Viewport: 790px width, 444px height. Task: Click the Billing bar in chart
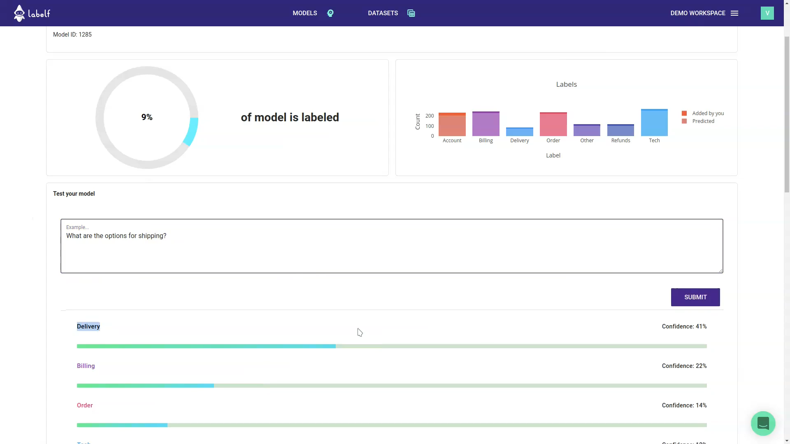click(486, 125)
